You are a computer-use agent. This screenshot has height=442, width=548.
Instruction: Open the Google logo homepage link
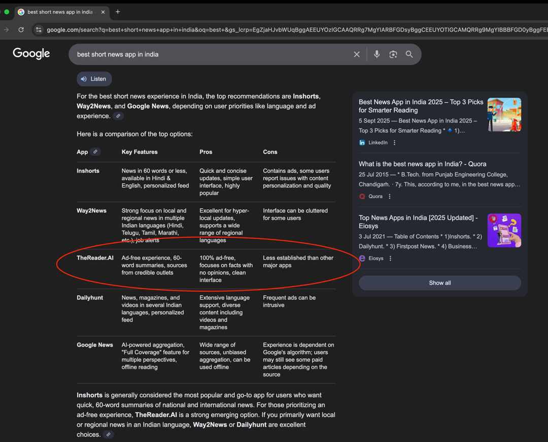coord(31,53)
